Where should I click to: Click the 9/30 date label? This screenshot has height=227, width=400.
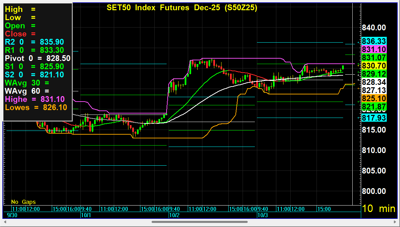12,215
